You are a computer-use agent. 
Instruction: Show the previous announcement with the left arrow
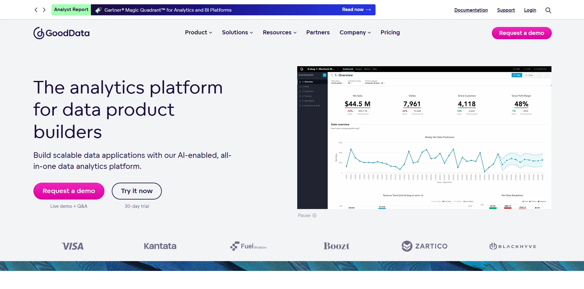pyautogui.click(x=36, y=10)
